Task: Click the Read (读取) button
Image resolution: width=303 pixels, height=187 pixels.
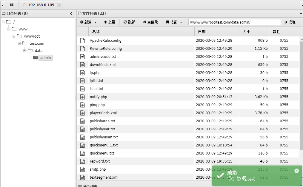Action: (290, 22)
